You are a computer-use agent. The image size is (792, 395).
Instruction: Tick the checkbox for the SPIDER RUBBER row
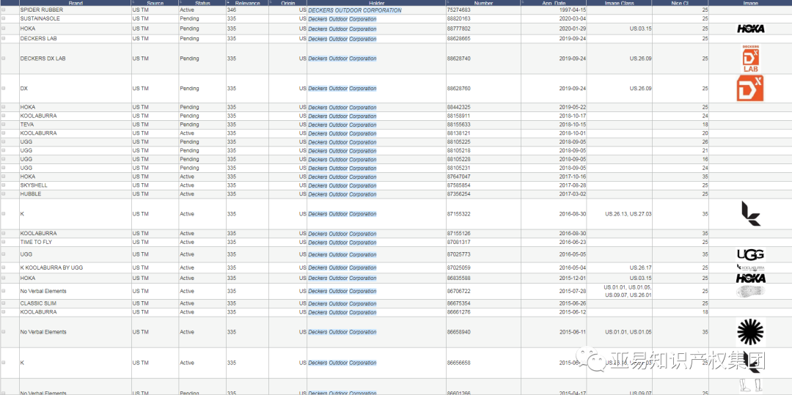4,10
